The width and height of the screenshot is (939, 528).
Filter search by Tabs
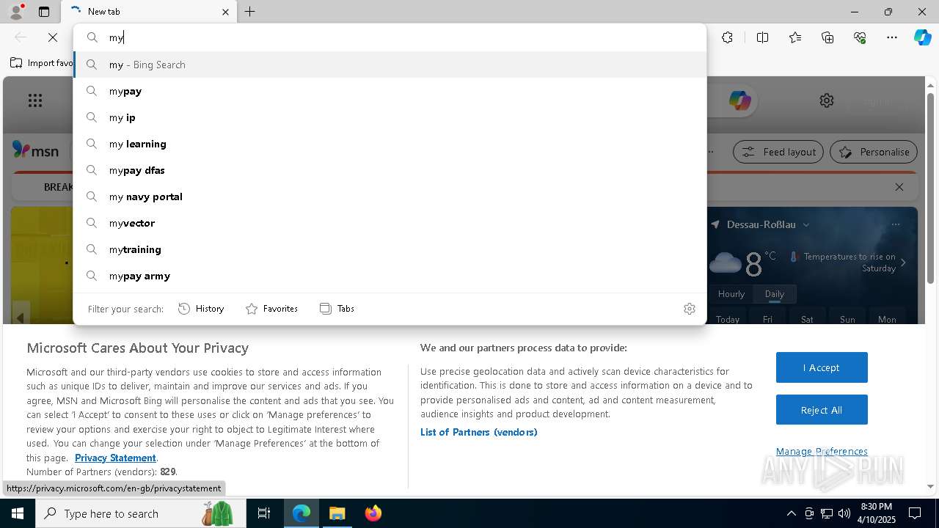(x=337, y=309)
